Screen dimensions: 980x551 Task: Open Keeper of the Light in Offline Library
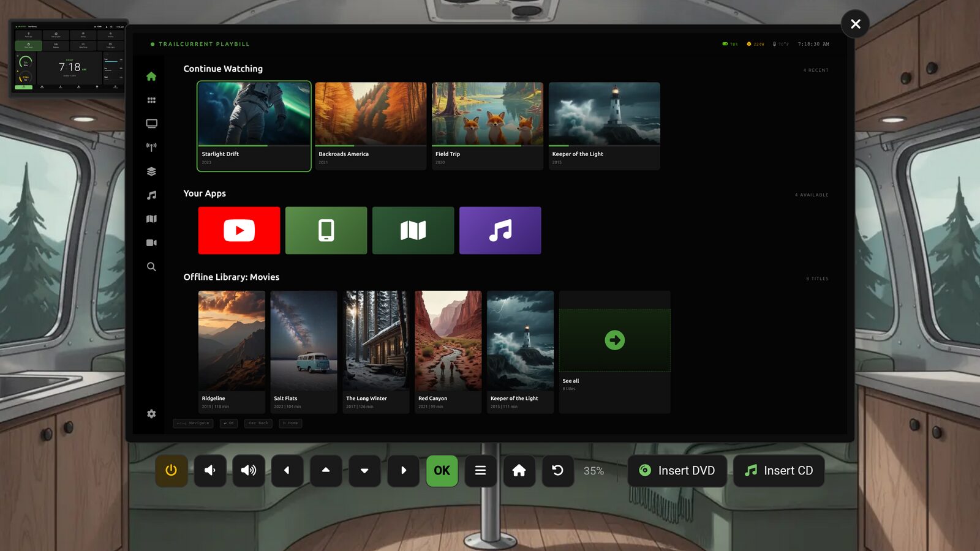pyautogui.click(x=521, y=352)
